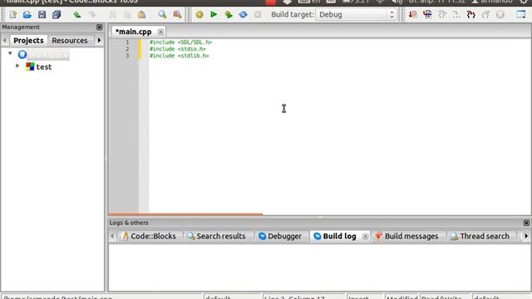Open the Code::Blocks log tab

[x=150, y=236]
